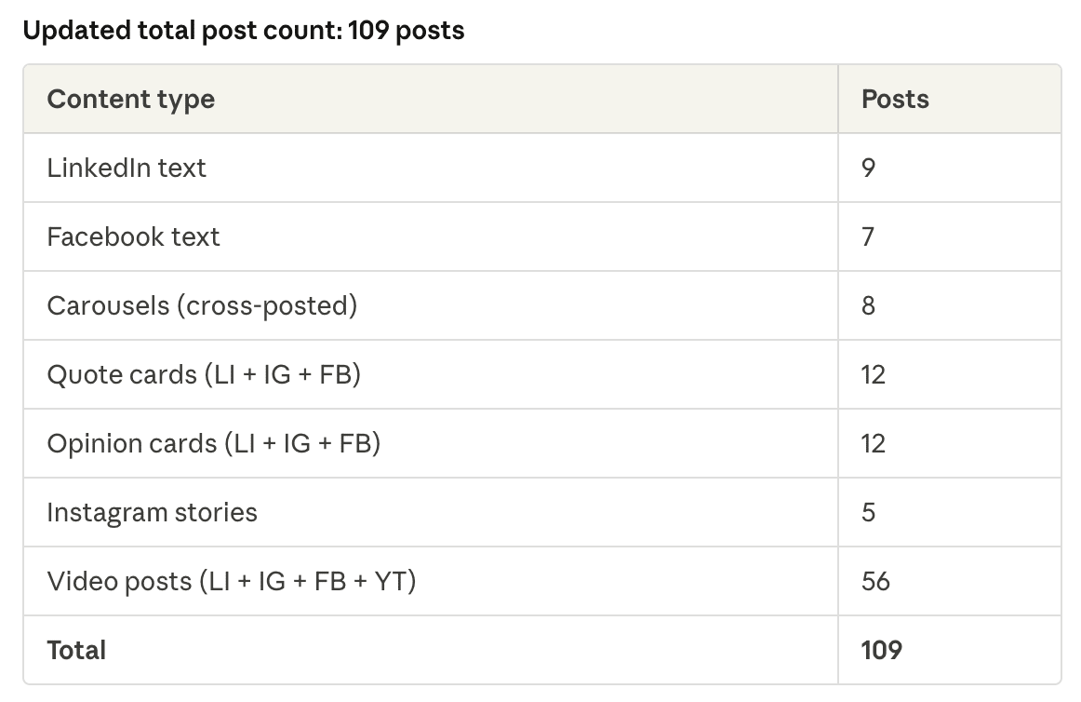Viewport: 1081px width, 702px height.
Task: Select the 'Video posts (LI + IG + FB + YT)' cell
Action: [x=232, y=581]
